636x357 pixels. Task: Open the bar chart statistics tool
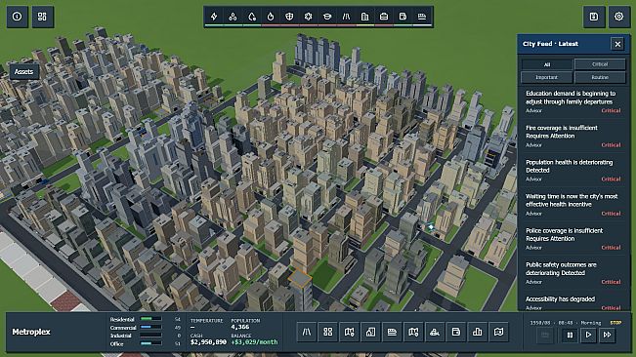click(x=478, y=333)
